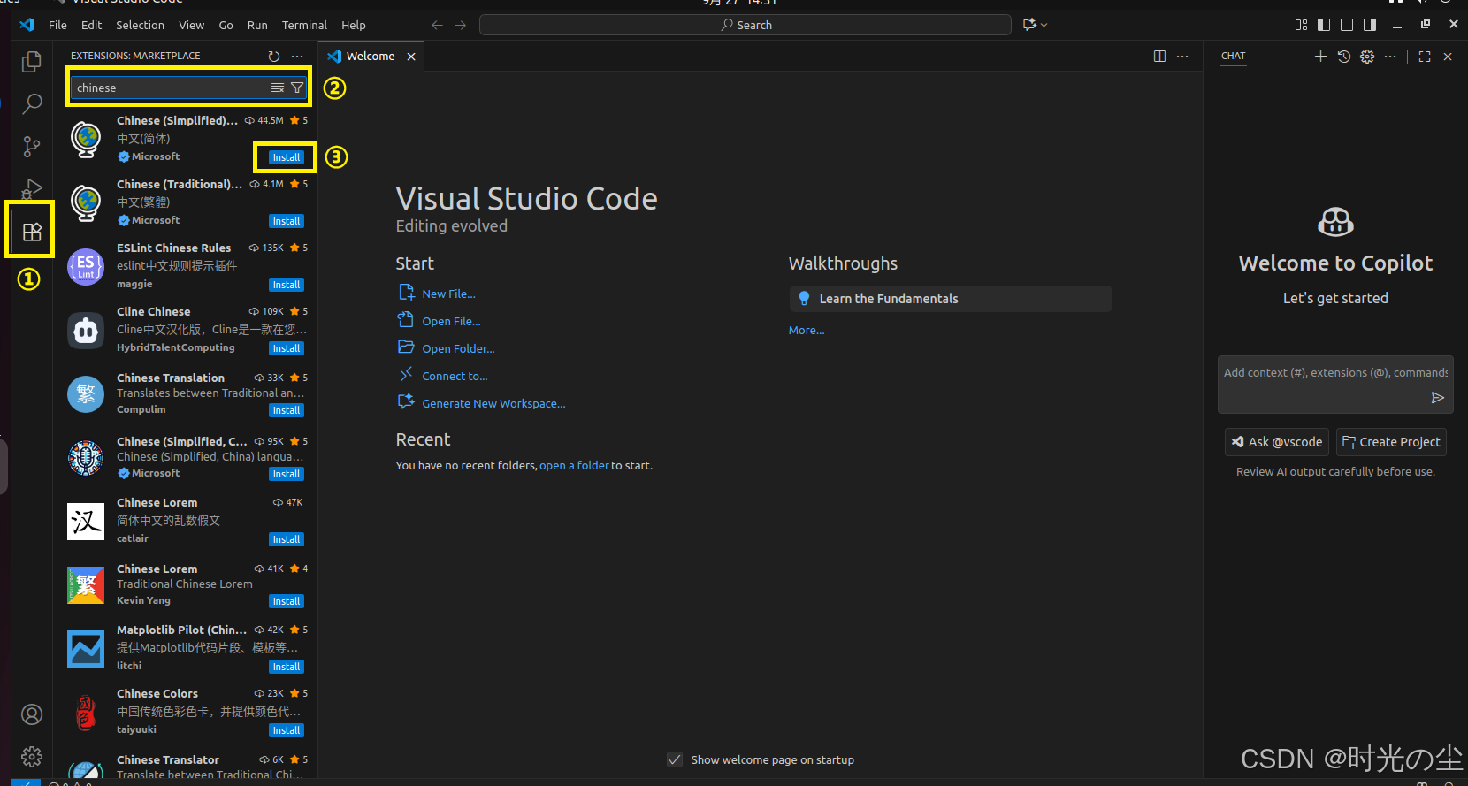1468x786 pixels.
Task: Click Generate New Workspace link
Action: point(493,403)
